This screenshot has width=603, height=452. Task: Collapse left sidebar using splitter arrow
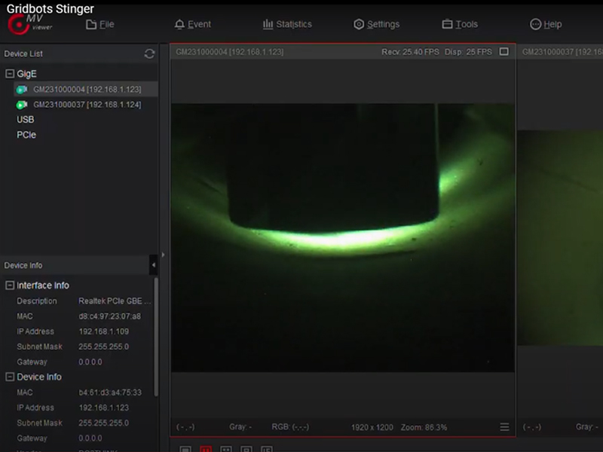164,255
